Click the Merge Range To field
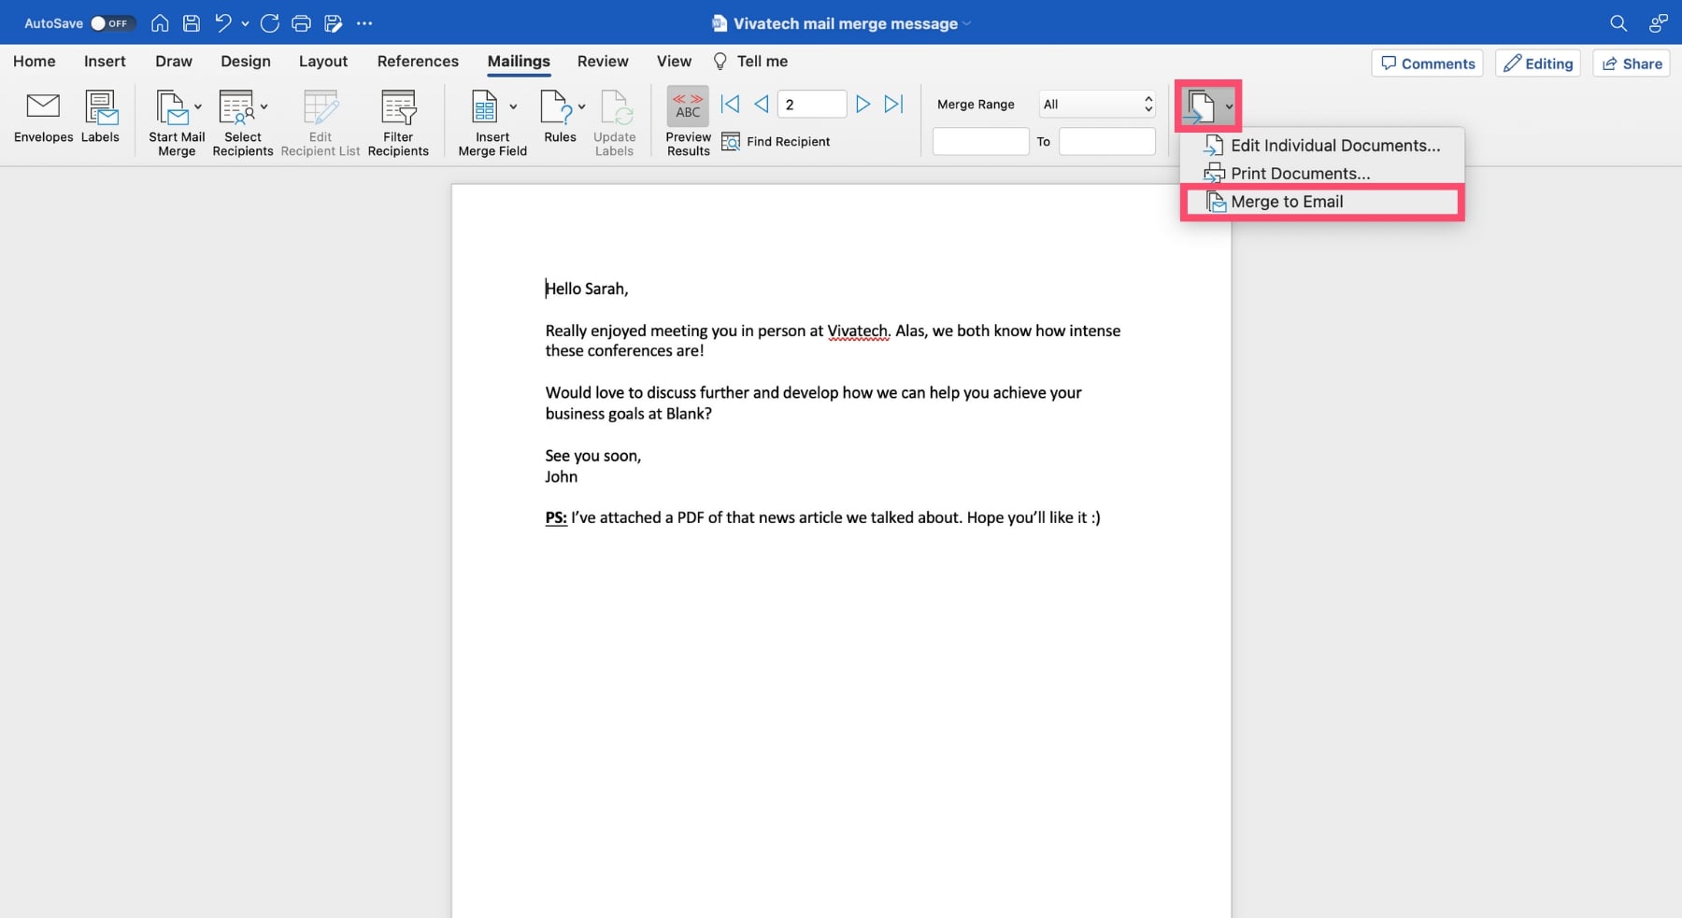This screenshot has width=1682, height=918. click(x=1107, y=142)
